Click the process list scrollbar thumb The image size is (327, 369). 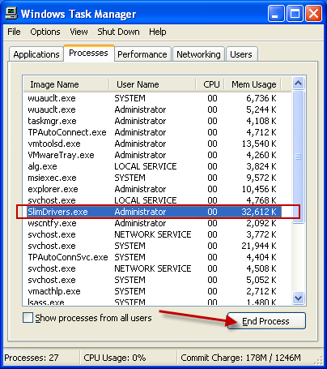point(298,157)
